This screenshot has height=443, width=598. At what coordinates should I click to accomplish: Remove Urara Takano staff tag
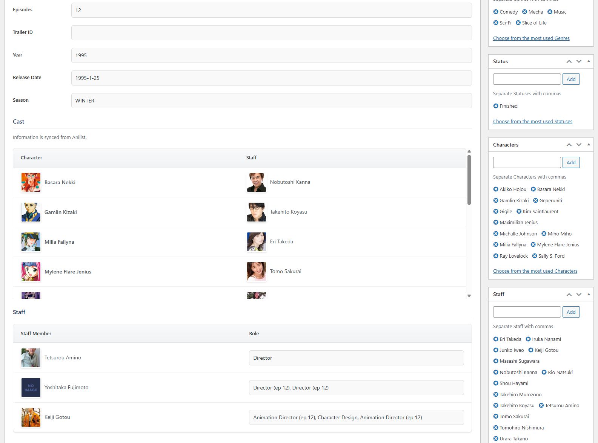496,438
